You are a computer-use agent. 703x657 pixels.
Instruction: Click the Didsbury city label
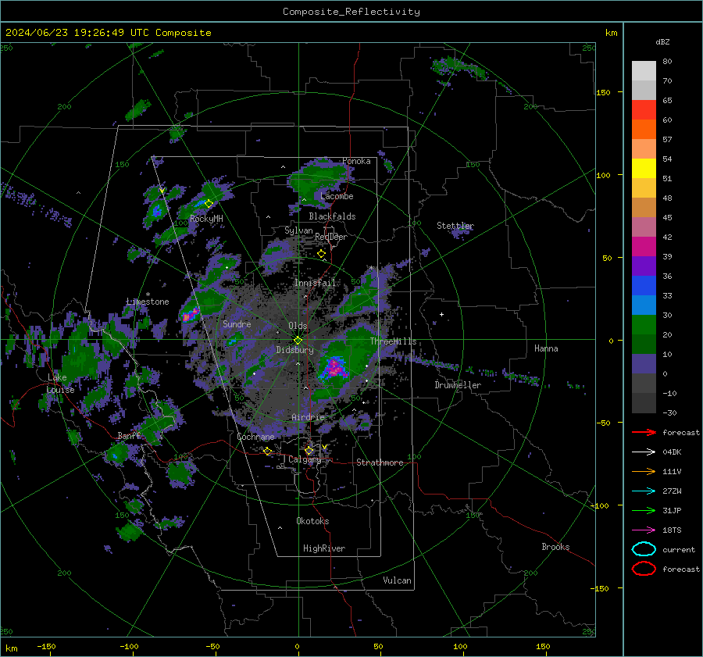click(294, 350)
